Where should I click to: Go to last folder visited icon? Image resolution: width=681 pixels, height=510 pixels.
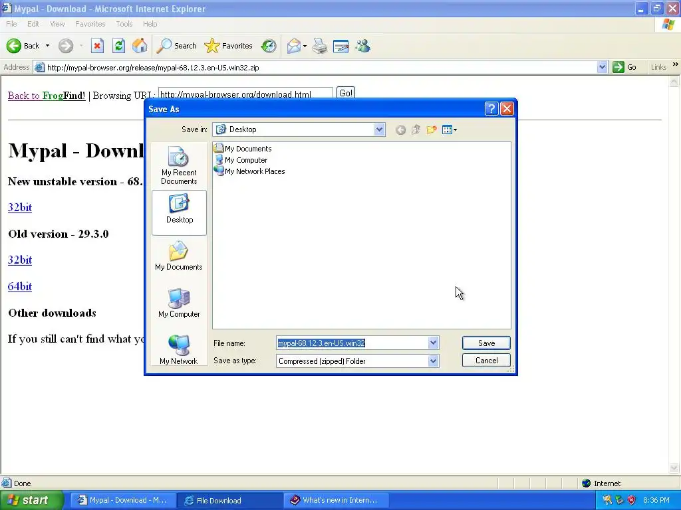[400, 129]
